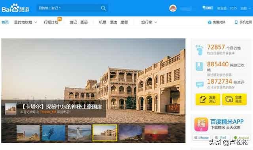The width and height of the screenshot is (253, 150).
Task: Click the blue icon before 免费充值
Action: click(x=210, y=22)
